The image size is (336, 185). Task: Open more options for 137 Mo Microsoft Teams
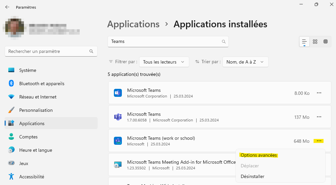tap(319, 117)
